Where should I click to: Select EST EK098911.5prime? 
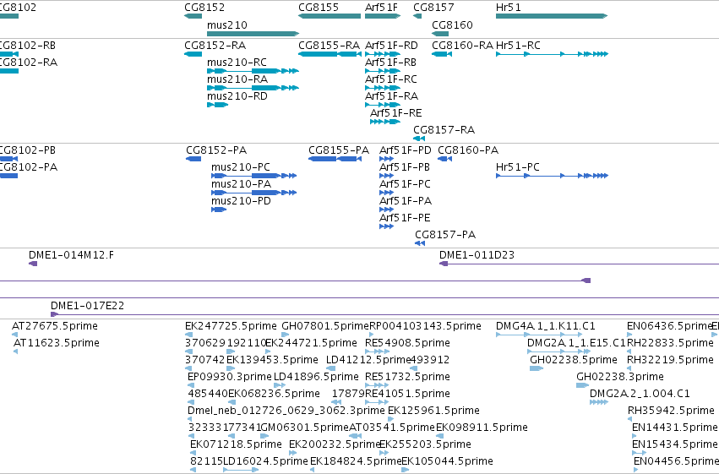click(482, 428)
